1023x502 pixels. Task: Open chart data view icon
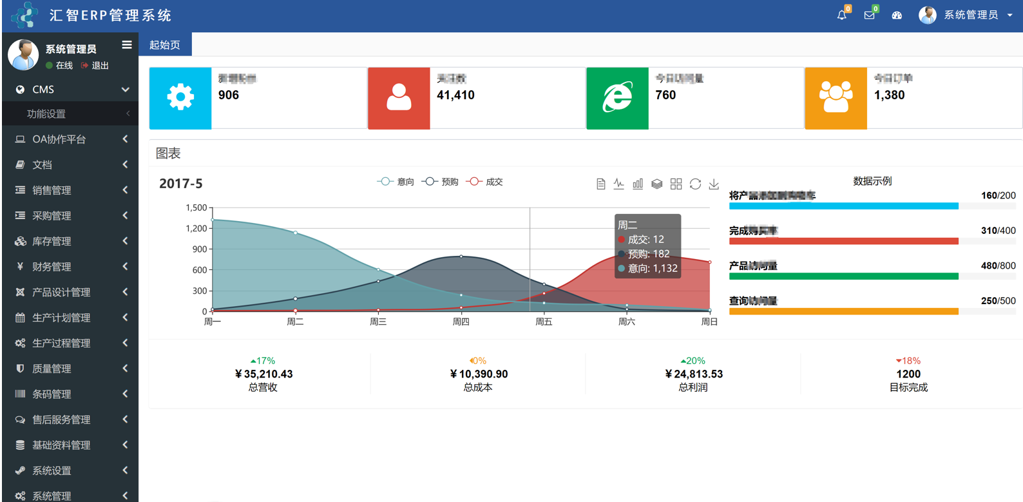(600, 184)
